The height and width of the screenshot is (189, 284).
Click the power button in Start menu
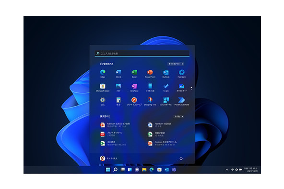click(181, 158)
